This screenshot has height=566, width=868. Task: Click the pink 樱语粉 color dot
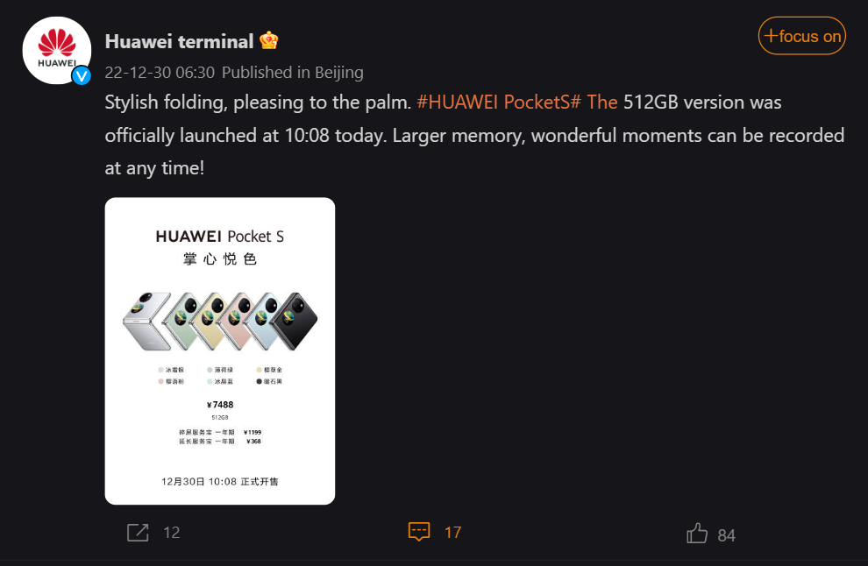tap(160, 382)
